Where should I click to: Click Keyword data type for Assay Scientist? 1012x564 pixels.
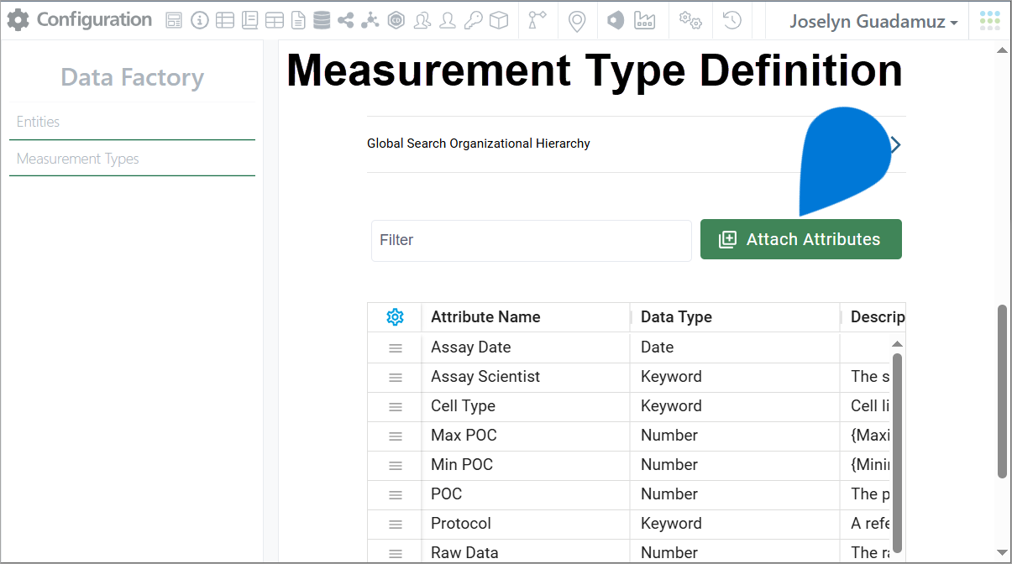click(671, 377)
